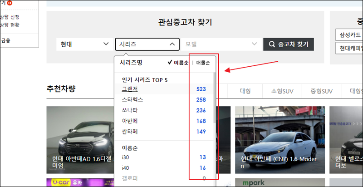Select 스타렉스 series
363x187 pixels.
pyautogui.click(x=132, y=100)
